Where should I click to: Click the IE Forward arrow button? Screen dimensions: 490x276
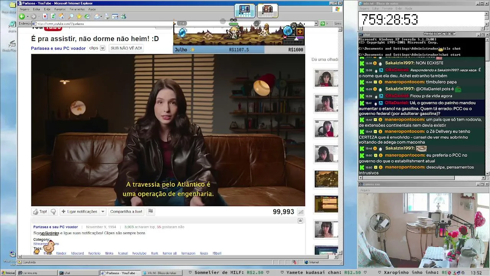[x=33, y=16]
